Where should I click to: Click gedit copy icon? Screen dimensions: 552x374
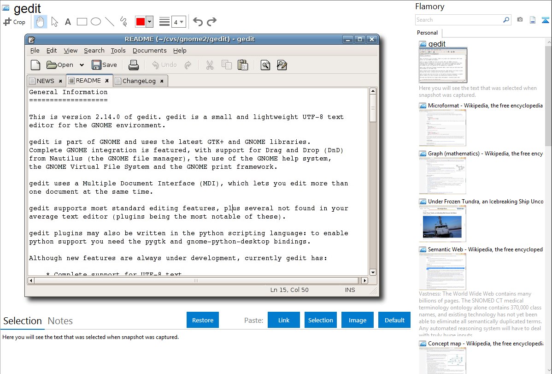[x=226, y=65]
